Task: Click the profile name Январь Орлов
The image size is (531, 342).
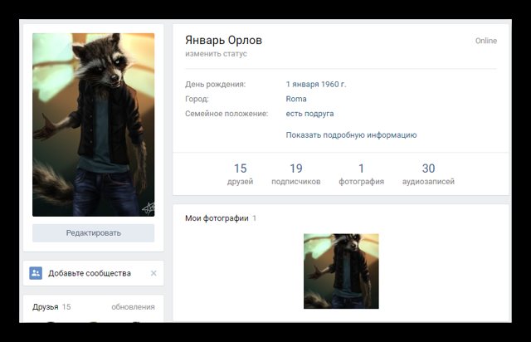Action: 223,41
